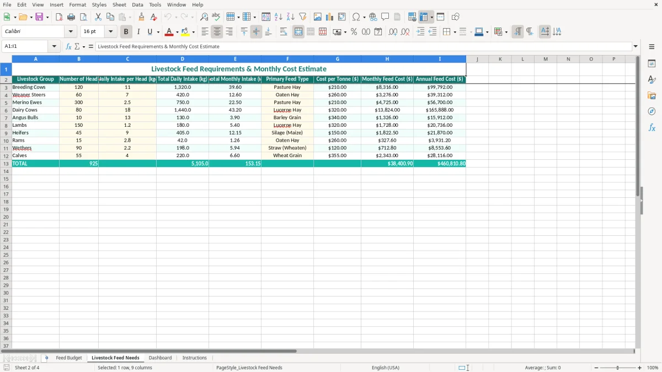Viewport: 662px width, 372px height.
Task: Run the Spelling check icon
Action: pyautogui.click(x=216, y=17)
